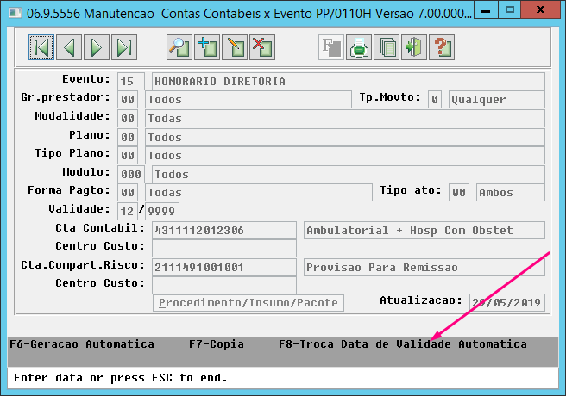The image size is (566, 396).
Task: Click the Modulo Todos description field
Action: point(349,174)
